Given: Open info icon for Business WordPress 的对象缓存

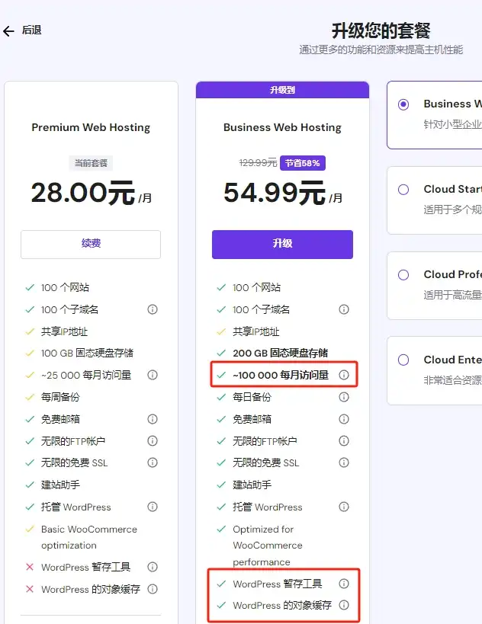Looking at the screenshot, I should click(344, 605).
